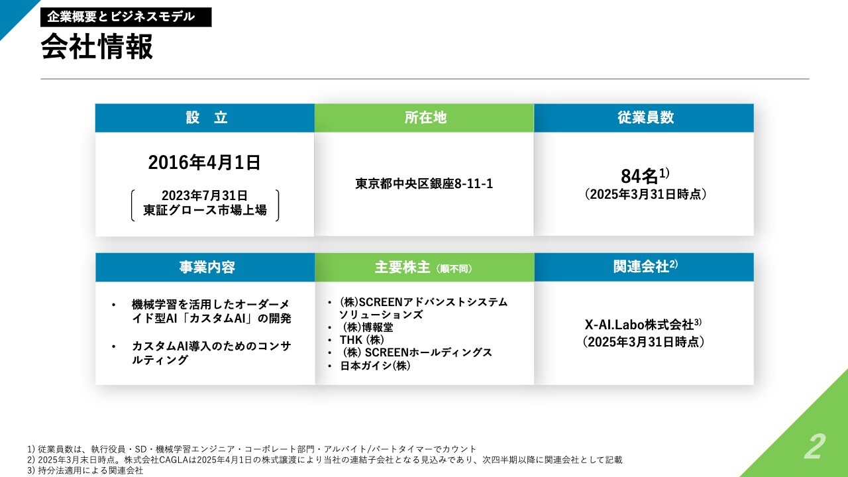Click the 従業員数 card header
848x477 pixels.
644,118
